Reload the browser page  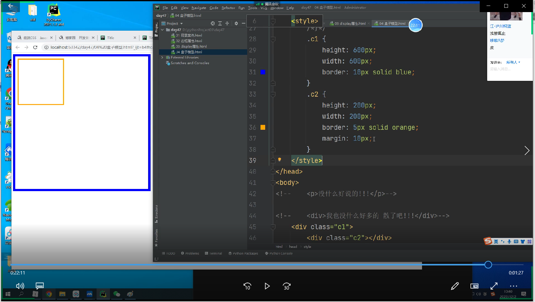pyautogui.click(x=35, y=47)
